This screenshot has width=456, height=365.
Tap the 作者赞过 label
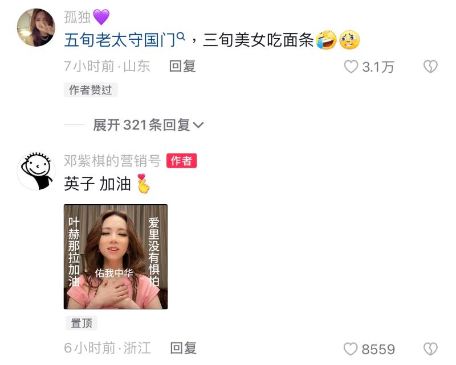pyautogui.click(x=91, y=90)
